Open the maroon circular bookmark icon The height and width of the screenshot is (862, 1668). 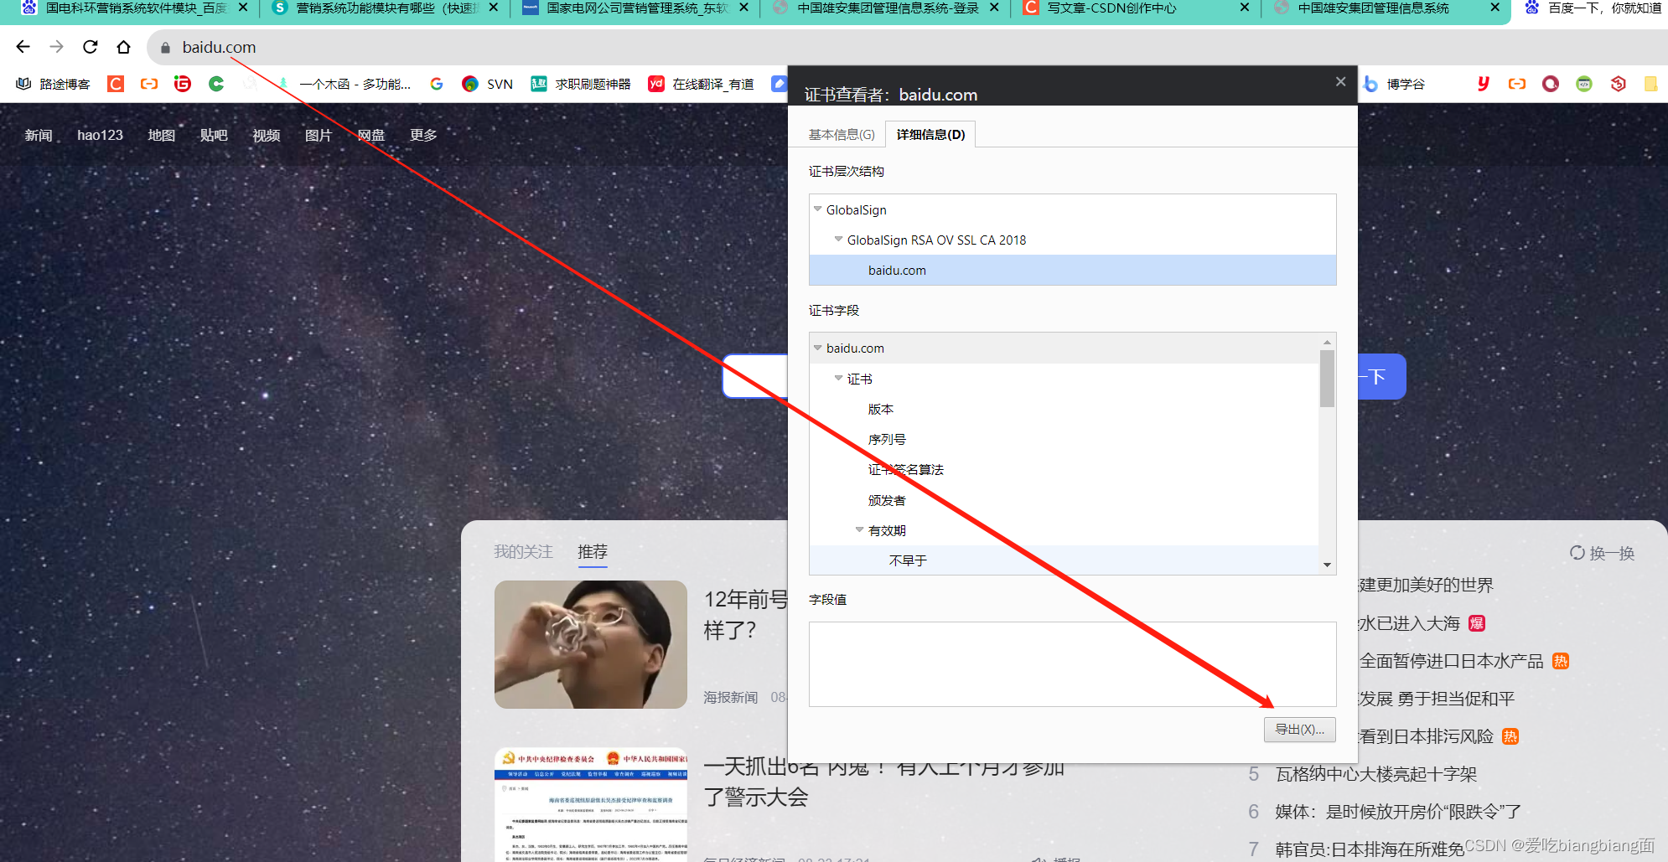tap(1551, 84)
